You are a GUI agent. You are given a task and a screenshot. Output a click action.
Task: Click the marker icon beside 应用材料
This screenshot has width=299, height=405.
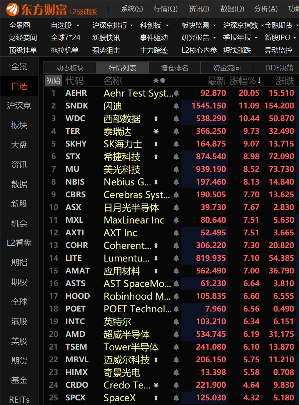pyautogui.click(x=156, y=271)
